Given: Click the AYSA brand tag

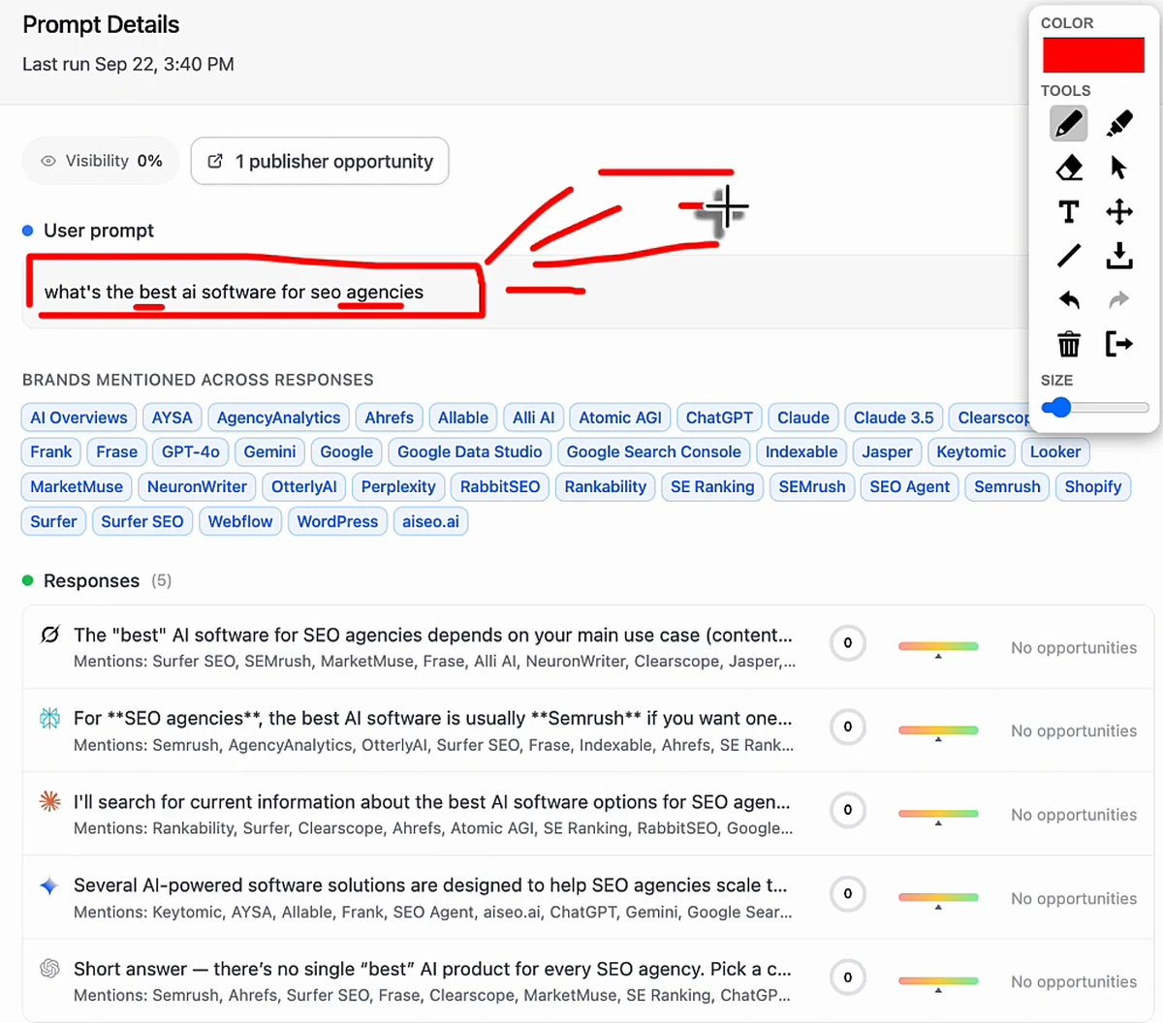Looking at the screenshot, I should (172, 418).
